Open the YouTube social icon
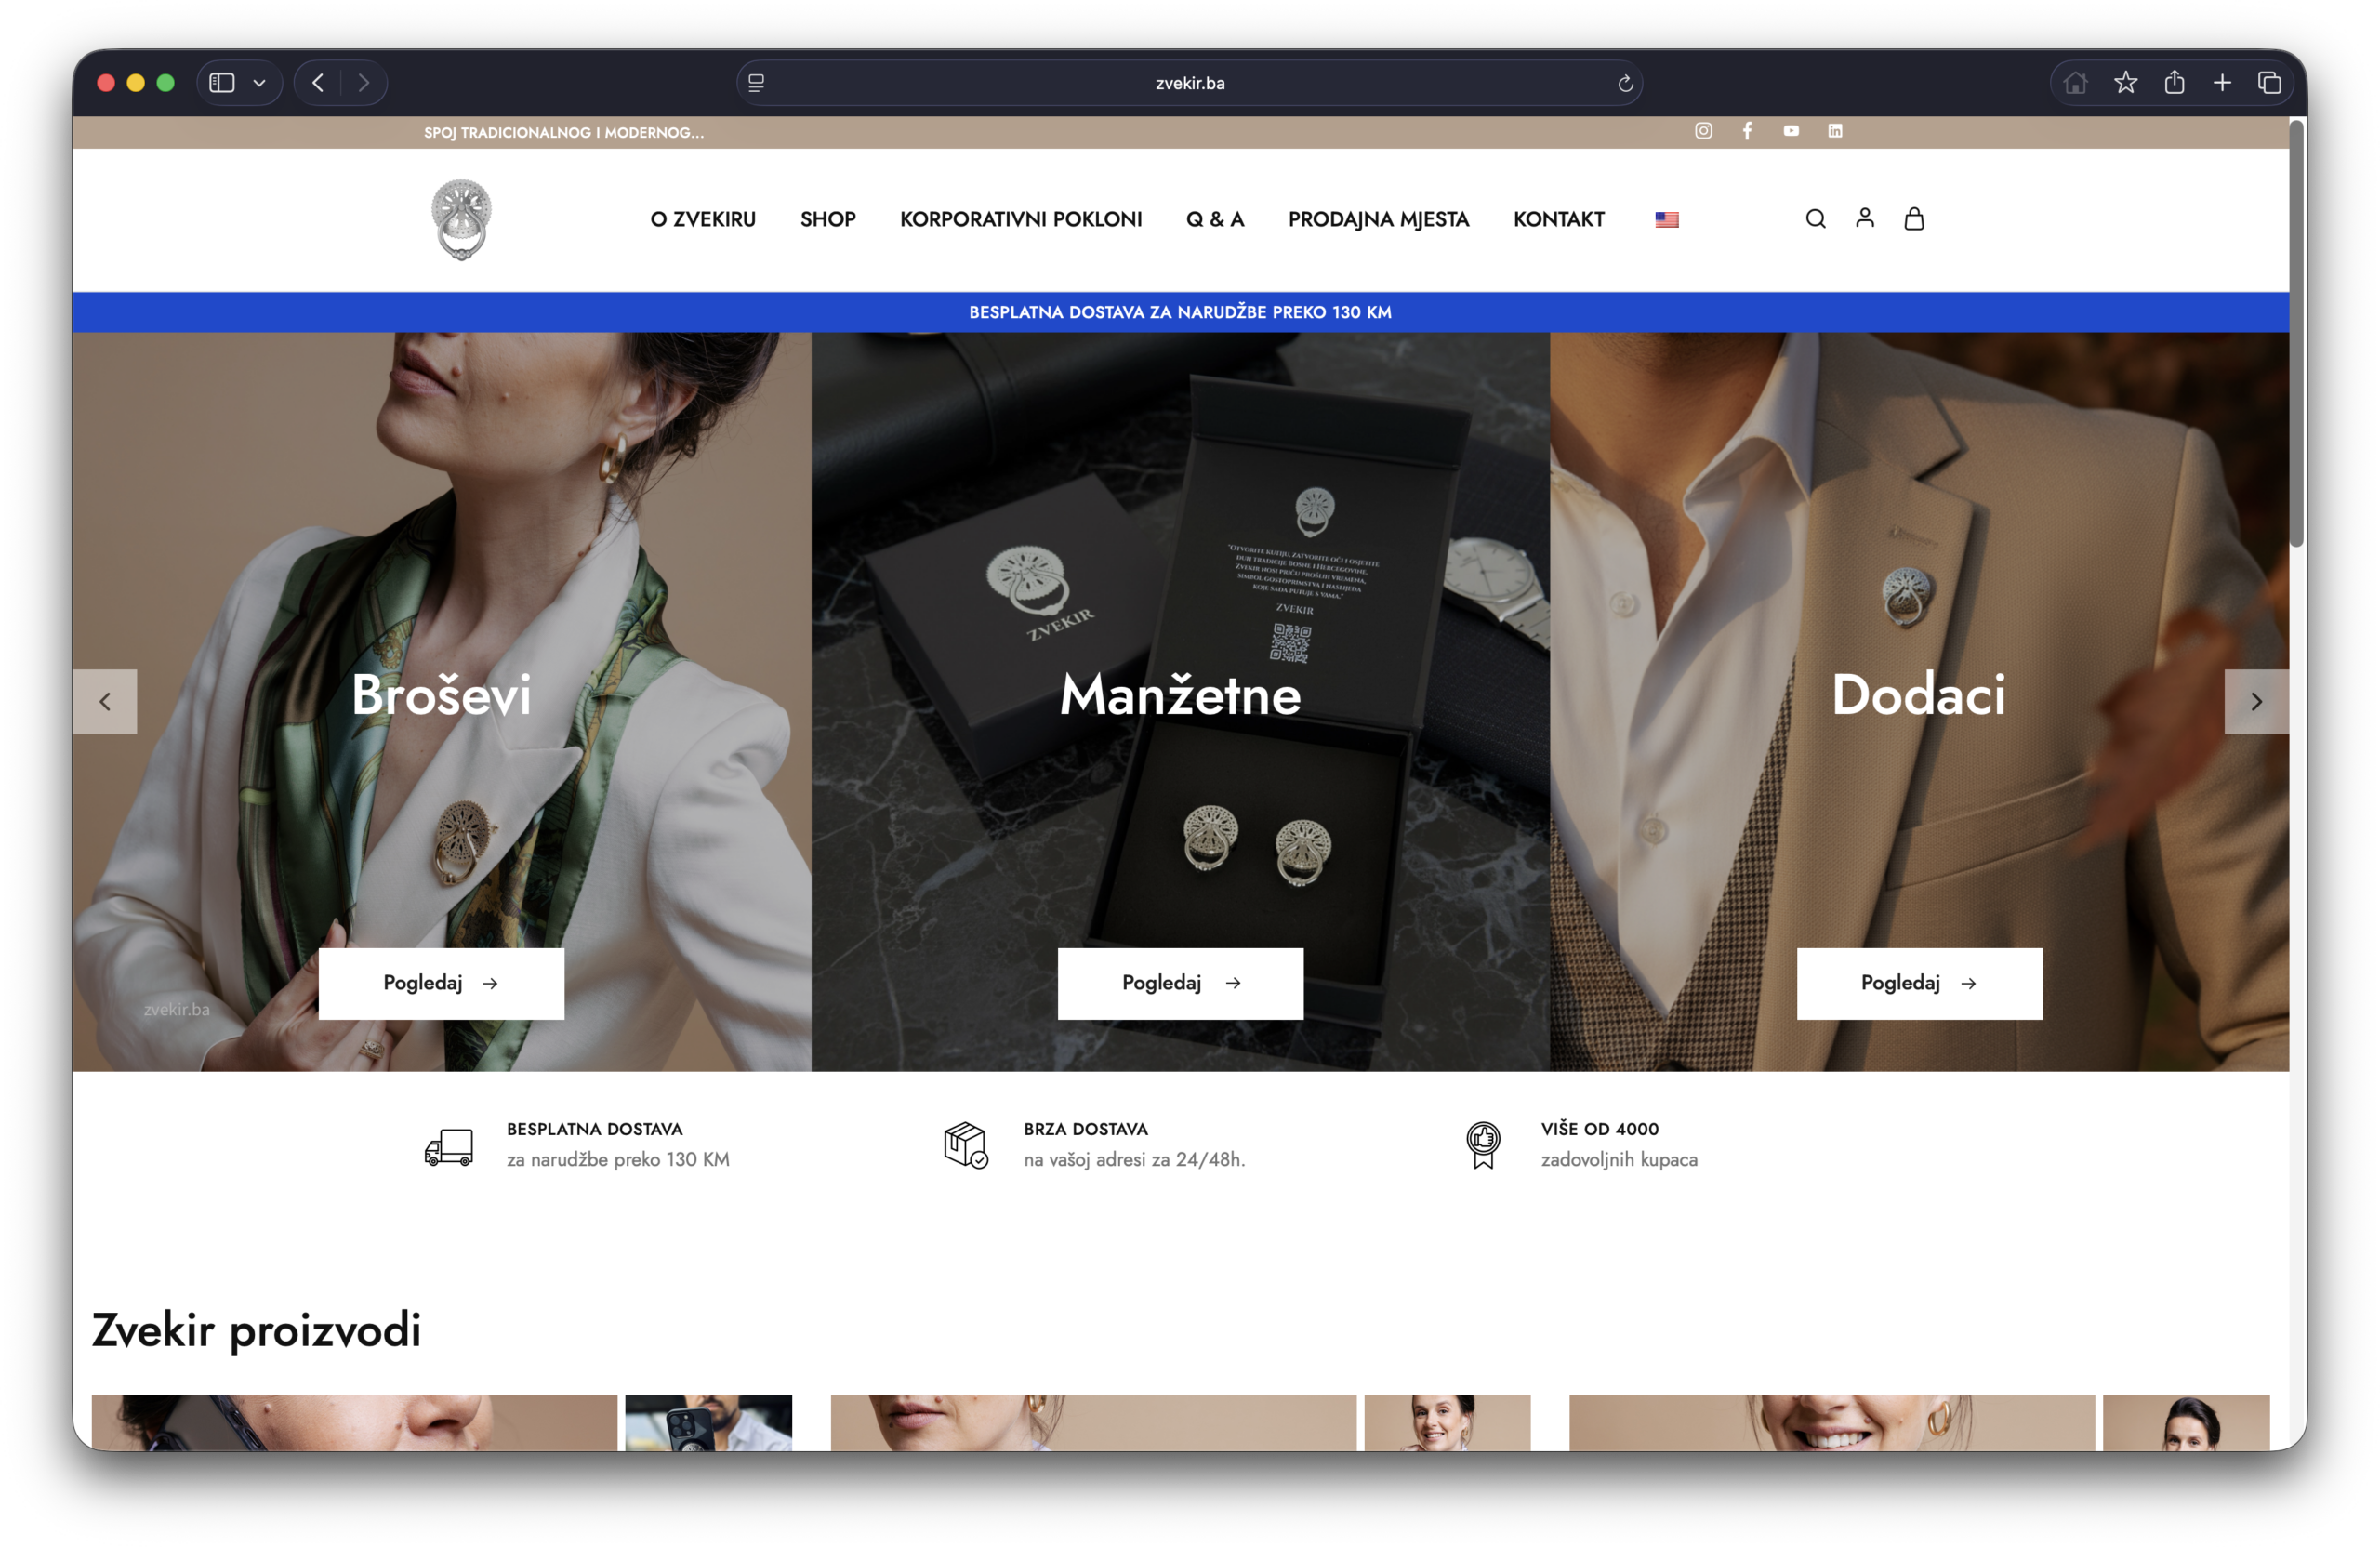The width and height of the screenshot is (2380, 1547). (1791, 131)
